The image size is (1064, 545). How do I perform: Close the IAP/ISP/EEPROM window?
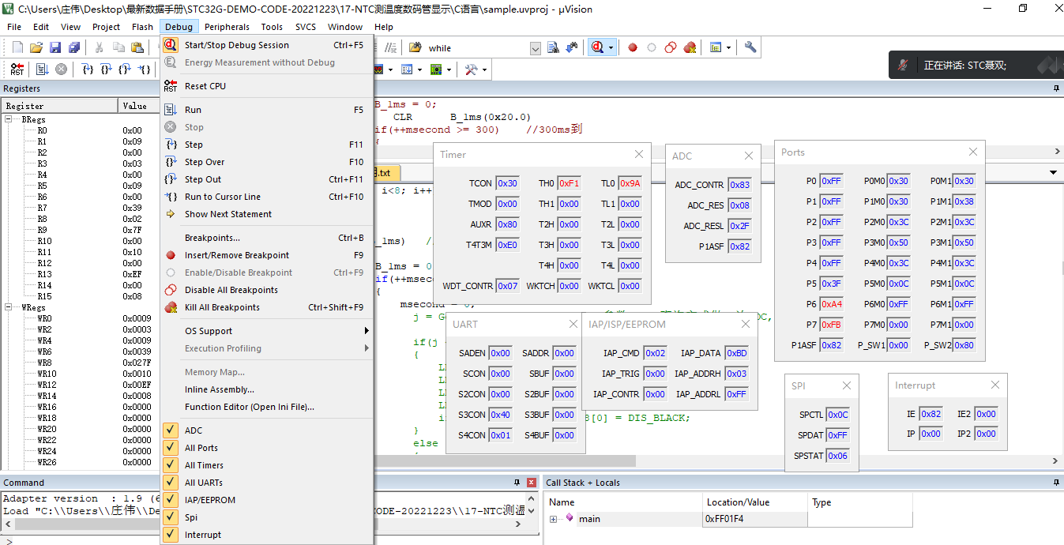(746, 324)
